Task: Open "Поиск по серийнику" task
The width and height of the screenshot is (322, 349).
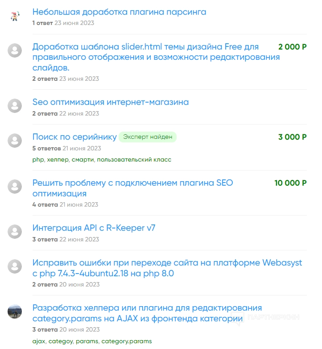Action: click(x=74, y=137)
